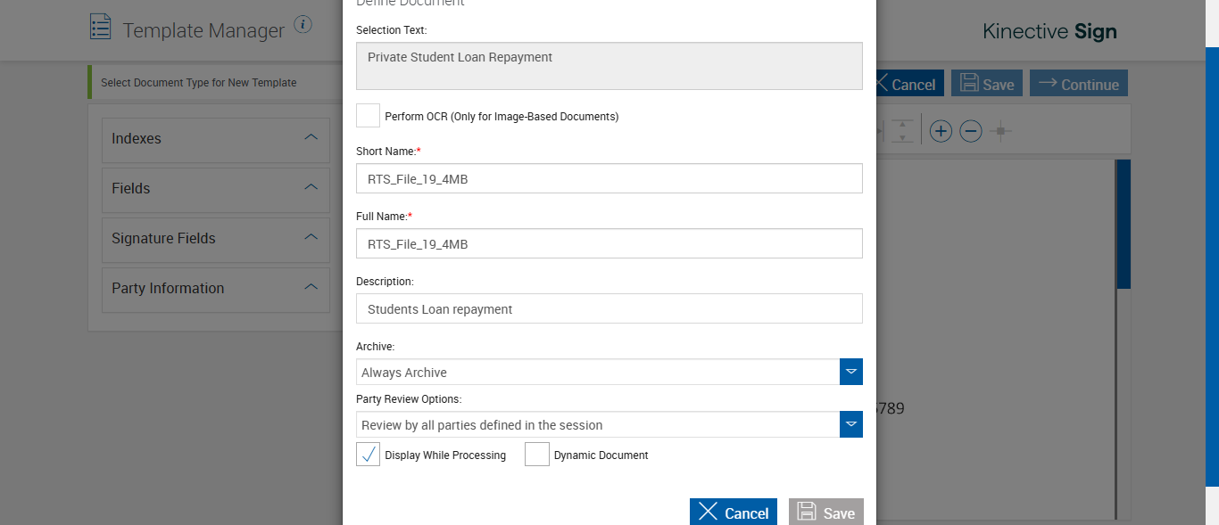Click the Template Manager list icon
1219x525 pixels.
pos(101,27)
